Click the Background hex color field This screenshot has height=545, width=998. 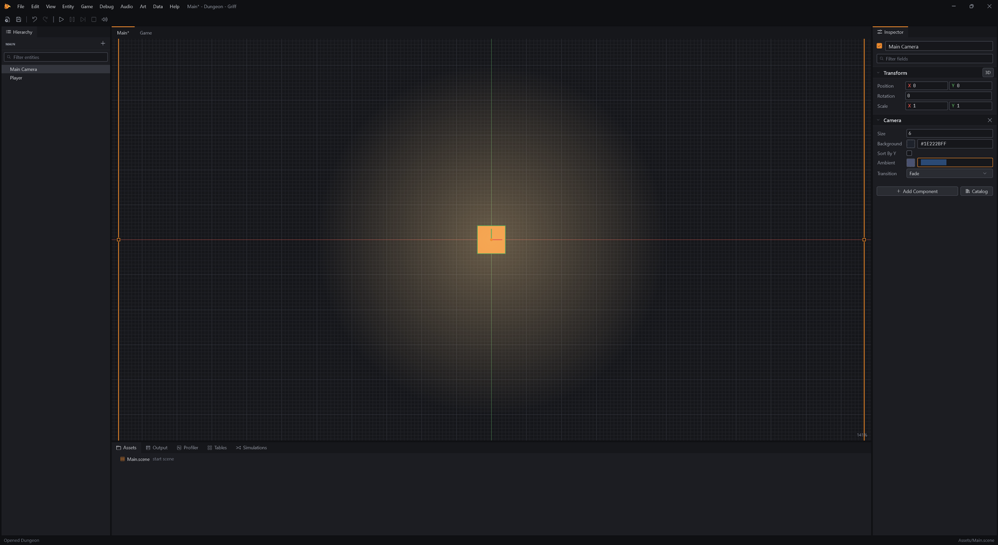[x=955, y=144]
